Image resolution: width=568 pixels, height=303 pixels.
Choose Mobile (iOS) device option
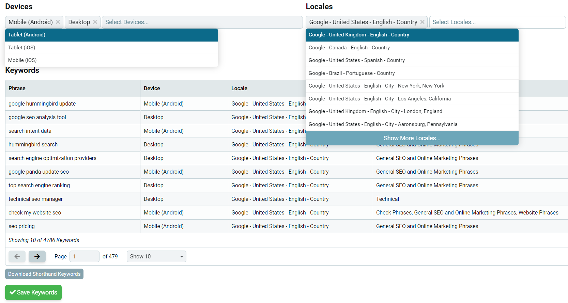pyautogui.click(x=111, y=60)
